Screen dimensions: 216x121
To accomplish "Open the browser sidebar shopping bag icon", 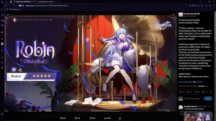I will click(x=2, y=15).
